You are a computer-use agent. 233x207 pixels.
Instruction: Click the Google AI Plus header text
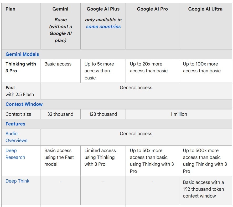(103, 9)
